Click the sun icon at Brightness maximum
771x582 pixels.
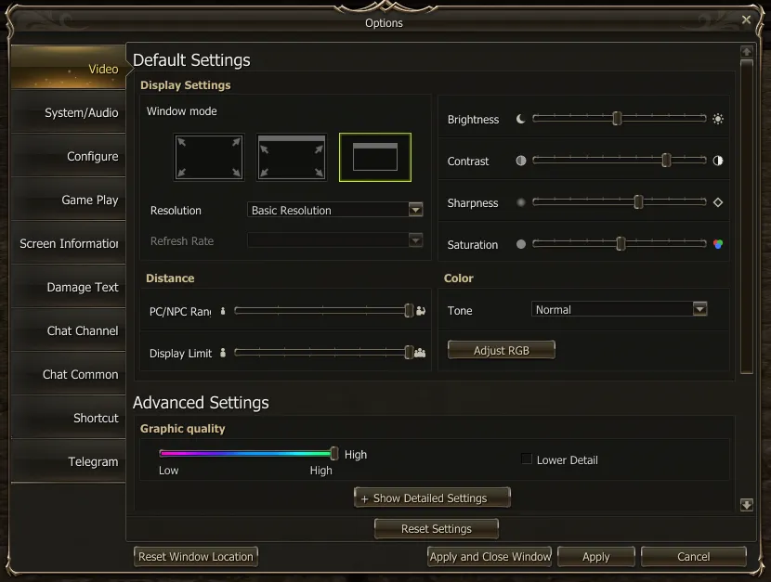[x=718, y=119]
